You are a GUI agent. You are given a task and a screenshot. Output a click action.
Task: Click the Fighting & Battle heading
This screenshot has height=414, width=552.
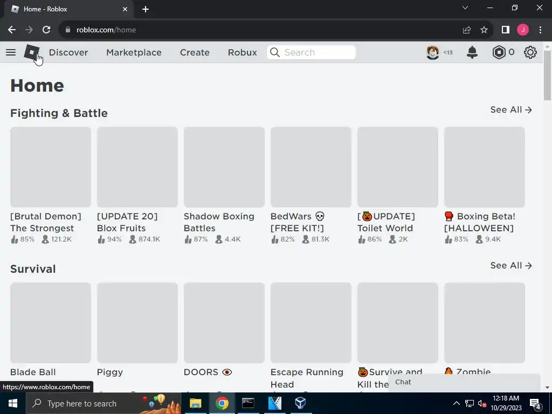(59, 113)
